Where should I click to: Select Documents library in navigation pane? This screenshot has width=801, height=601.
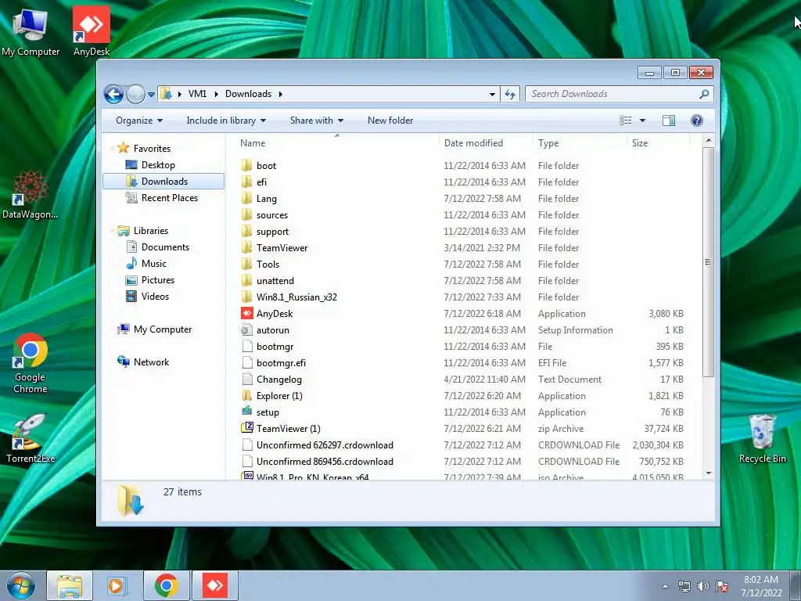pos(165,247)
